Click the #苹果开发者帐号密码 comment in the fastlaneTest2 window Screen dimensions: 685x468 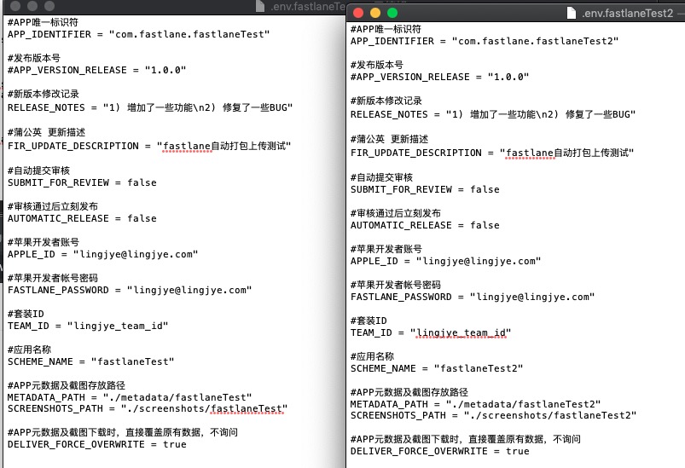396,285
